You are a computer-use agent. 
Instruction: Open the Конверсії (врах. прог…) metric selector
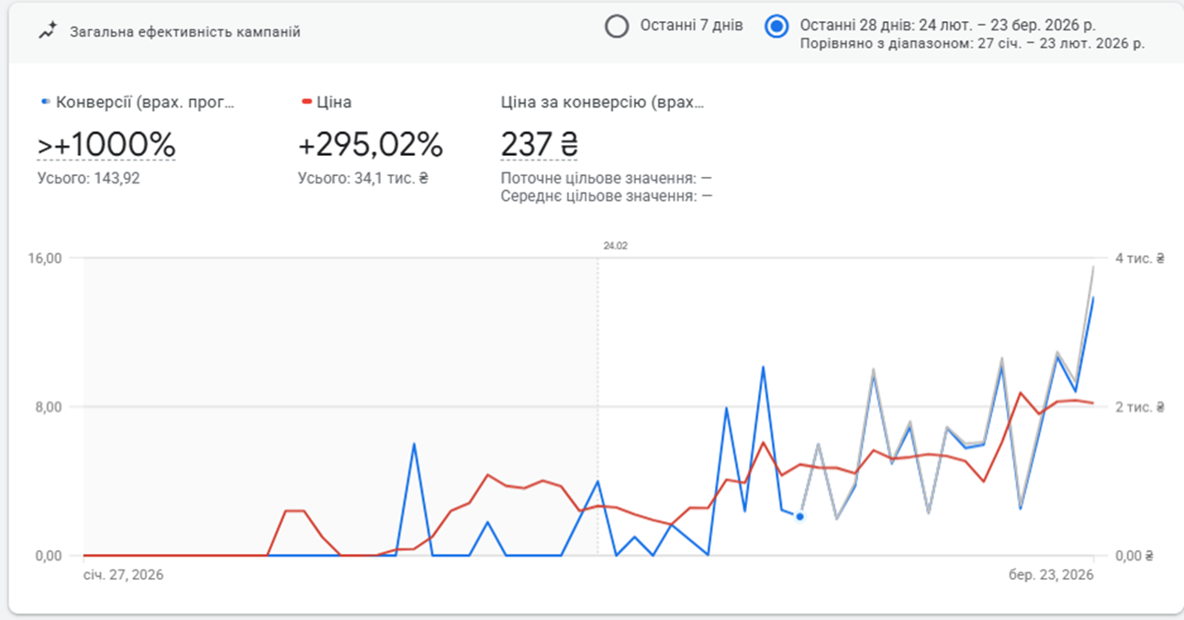tap(145, 103)
